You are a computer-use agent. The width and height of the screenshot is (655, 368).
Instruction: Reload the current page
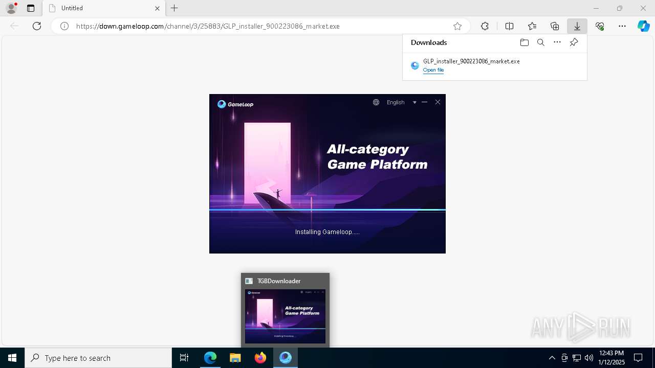coord(37,26)
